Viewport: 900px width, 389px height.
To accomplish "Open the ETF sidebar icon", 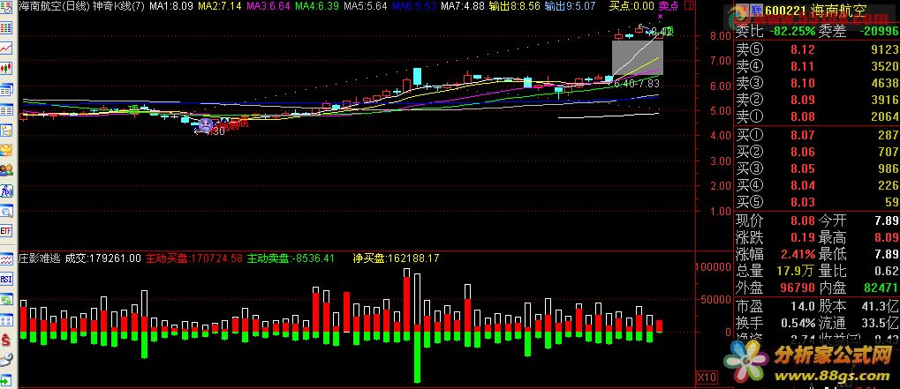I will pos(6,231).
